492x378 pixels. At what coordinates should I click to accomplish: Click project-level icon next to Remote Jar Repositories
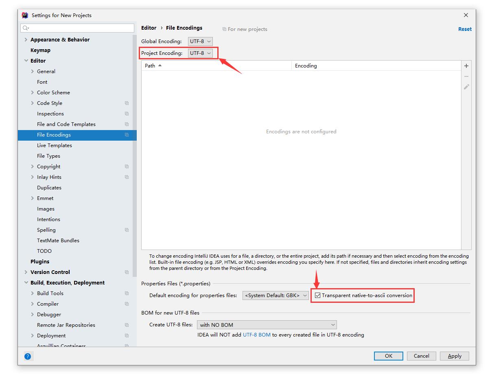tap(127, 325)
